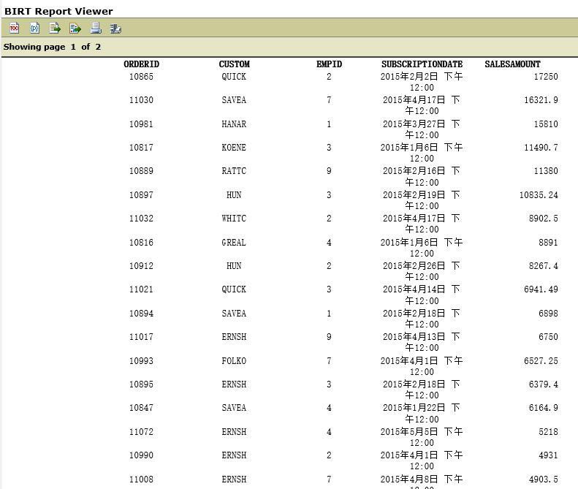Toggle the table of contents (TOC) icon

14,29
